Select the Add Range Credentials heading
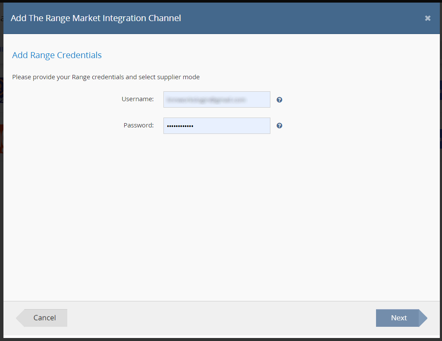Screen dimensions: 442x341 [57, 55]
